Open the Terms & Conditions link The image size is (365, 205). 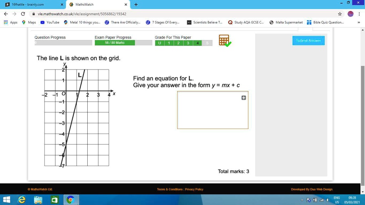coord(169,189)
